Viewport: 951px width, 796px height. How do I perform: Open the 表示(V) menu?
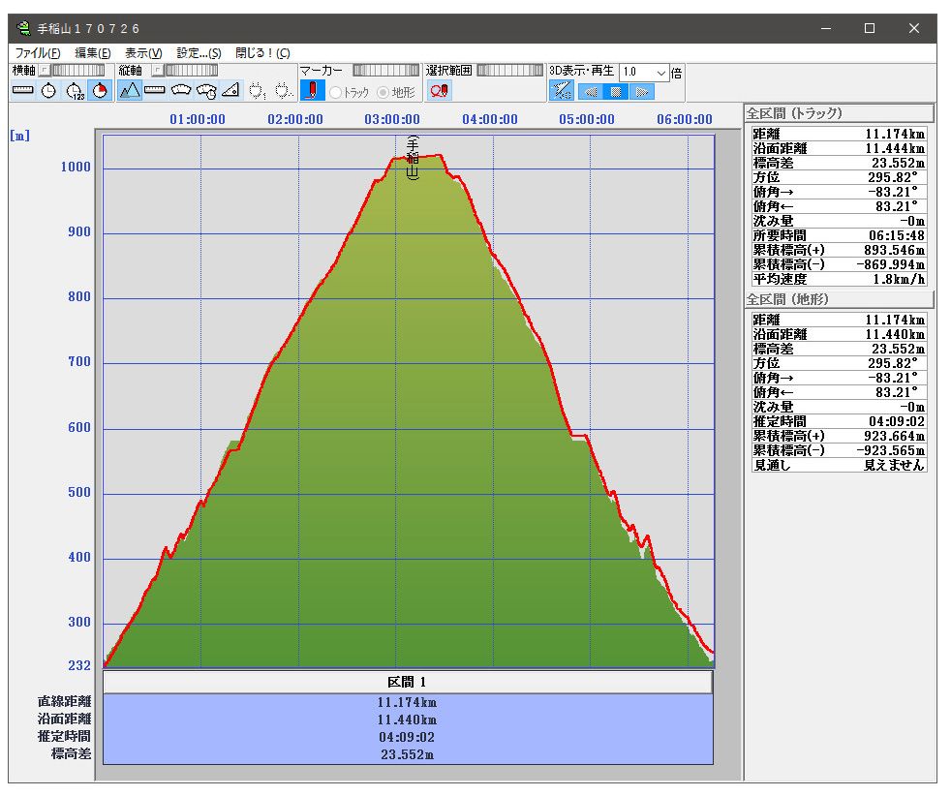click(x=143, y=53)
